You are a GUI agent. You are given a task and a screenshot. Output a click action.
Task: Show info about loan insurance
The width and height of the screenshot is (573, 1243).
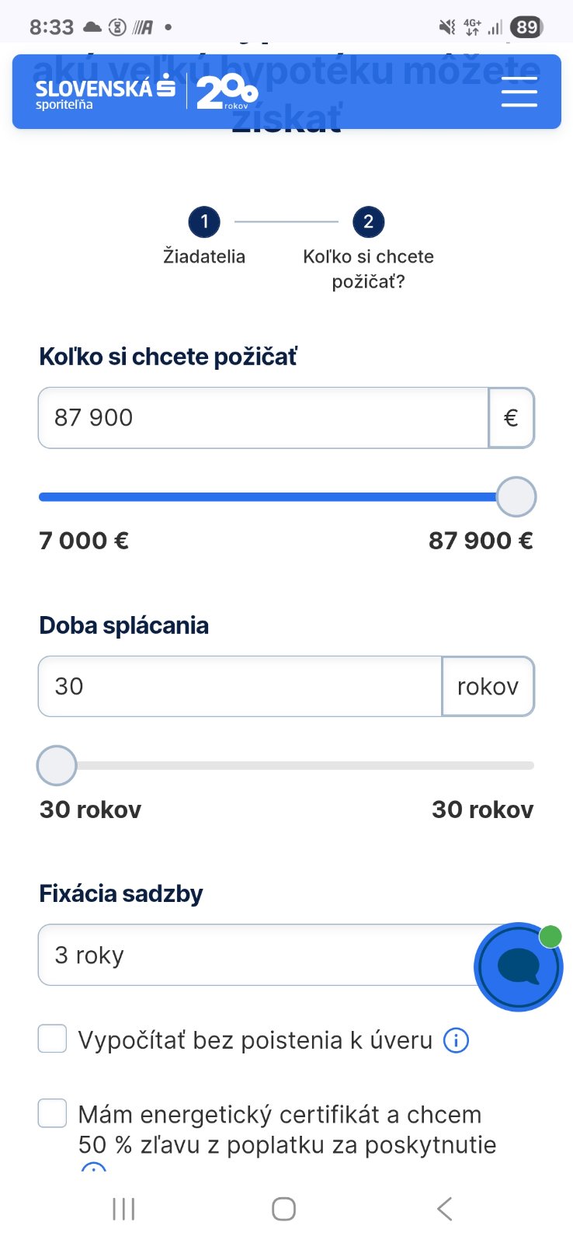(x=456, y=1040)
